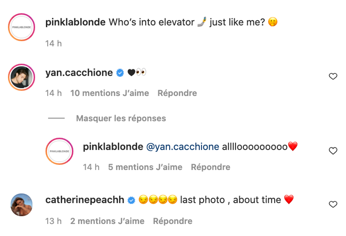
Task: Open yan.cacchione's profile avatar
Action: (21, 77)
